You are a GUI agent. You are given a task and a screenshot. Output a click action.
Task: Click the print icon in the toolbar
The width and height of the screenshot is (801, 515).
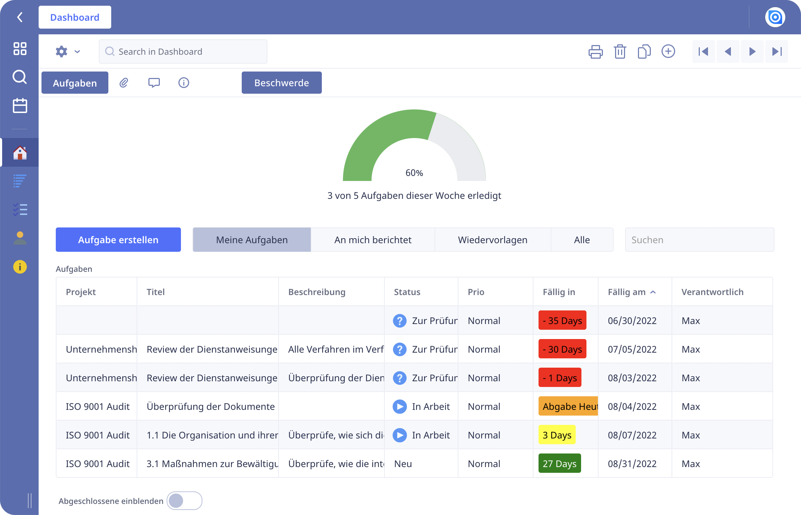click(x=596, y=51)
